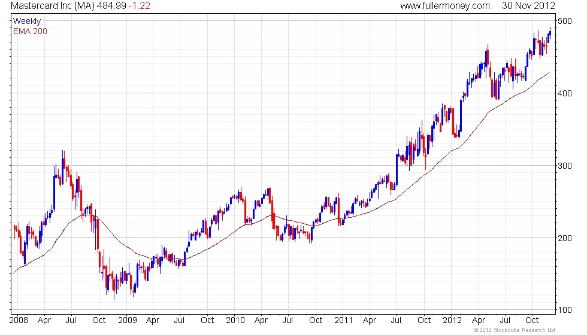Screen dimensions: 587x335
Task: Click the 'Apr' label after 2010
Action: (261, 321)
